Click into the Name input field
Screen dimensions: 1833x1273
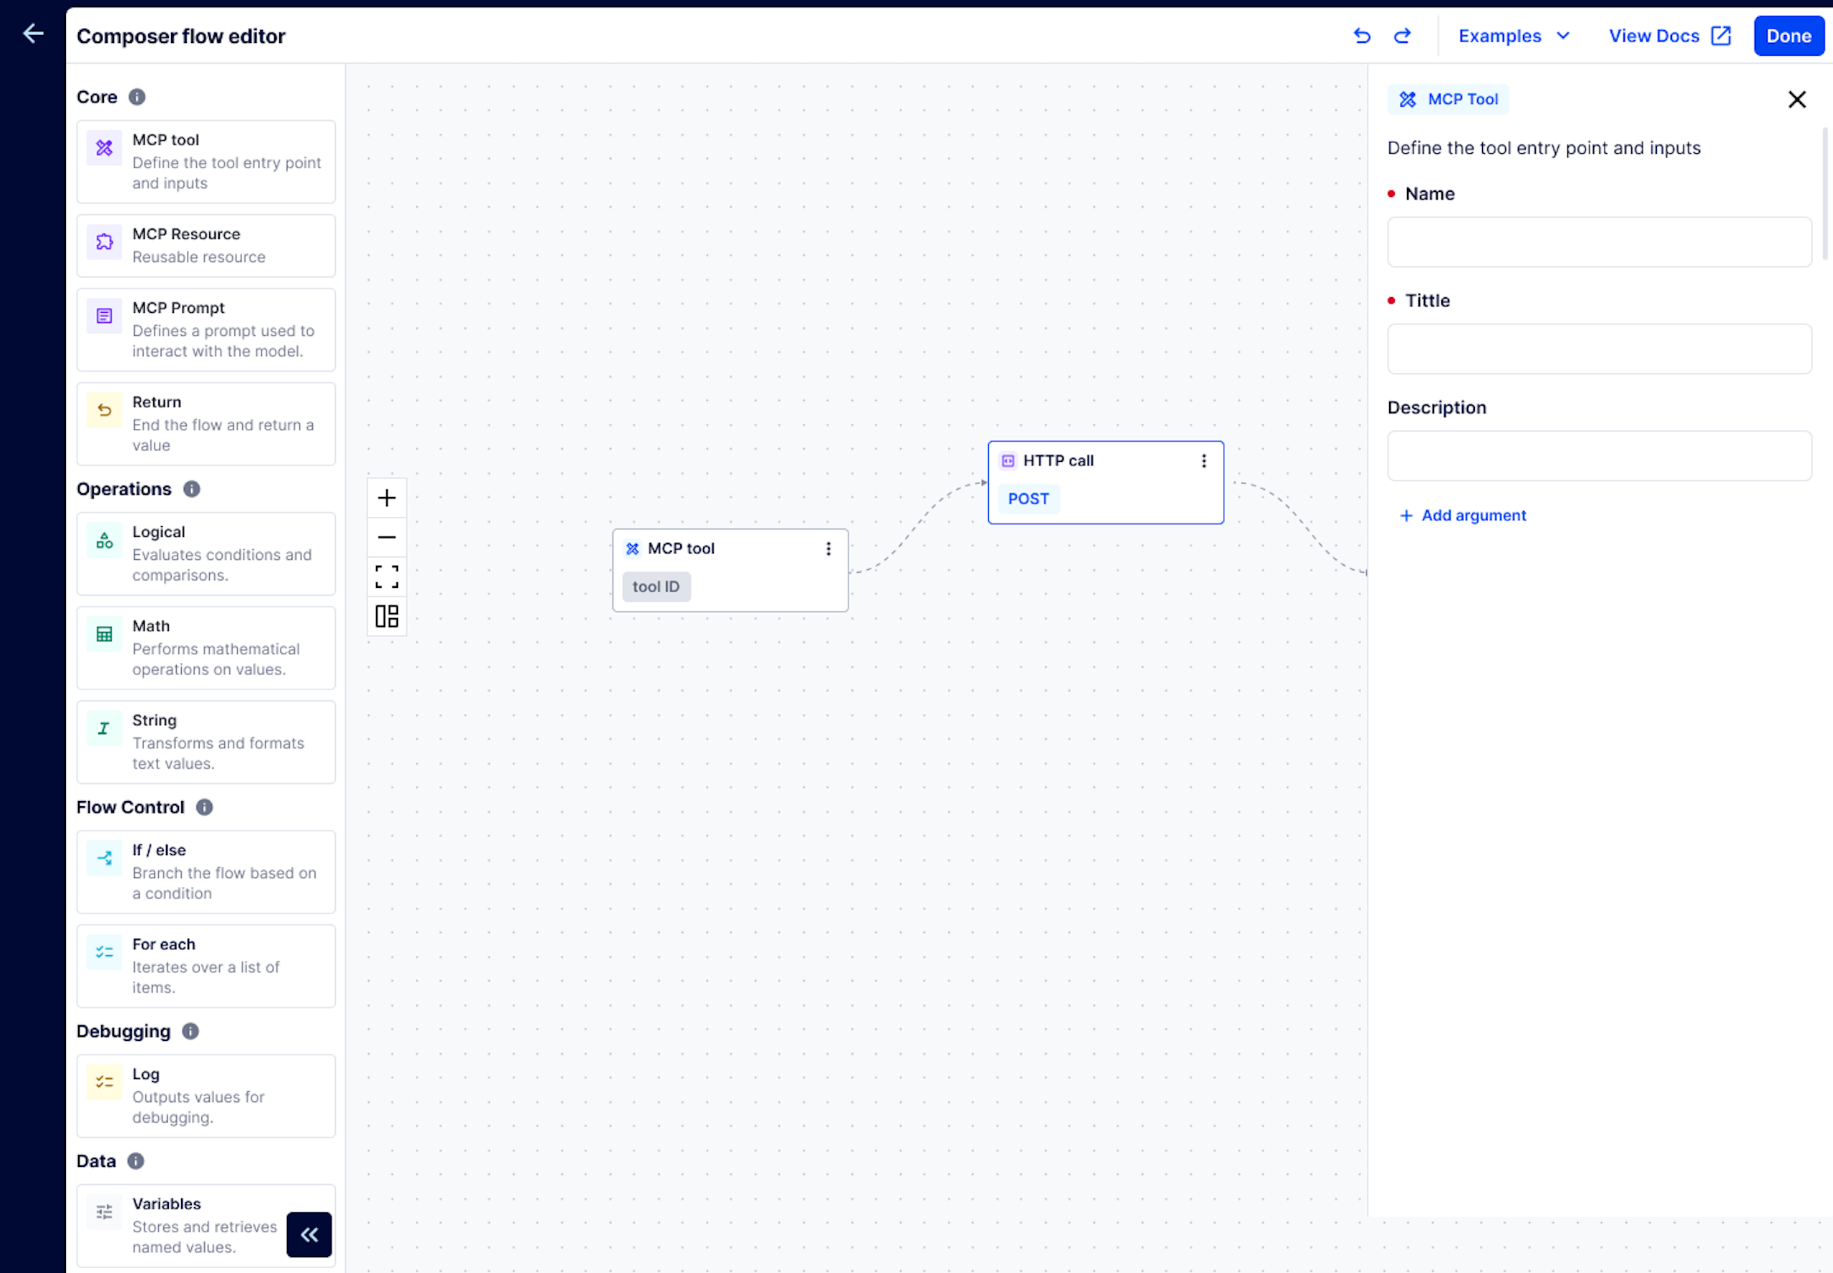(x=1598, y=242)
